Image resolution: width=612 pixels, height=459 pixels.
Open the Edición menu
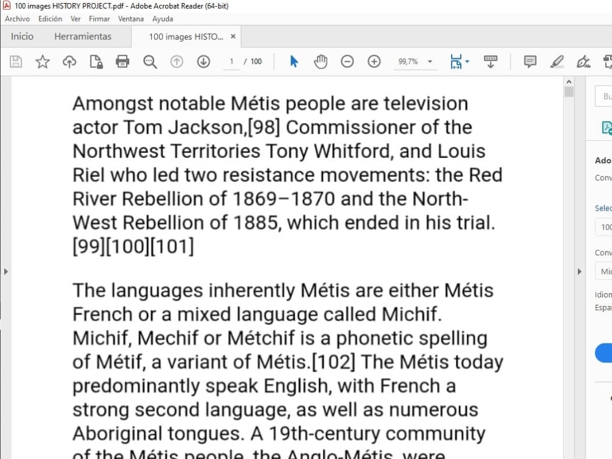point(50,19)
